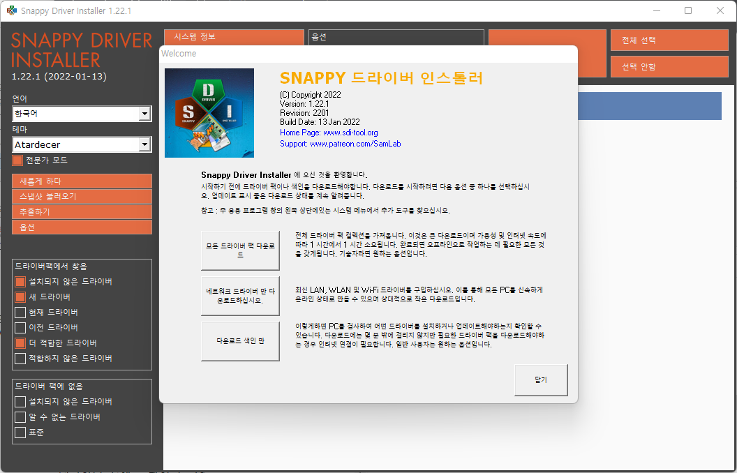Open the 옵션 panel at top
This screenshot has width=737, height=473.
point(396,37)
